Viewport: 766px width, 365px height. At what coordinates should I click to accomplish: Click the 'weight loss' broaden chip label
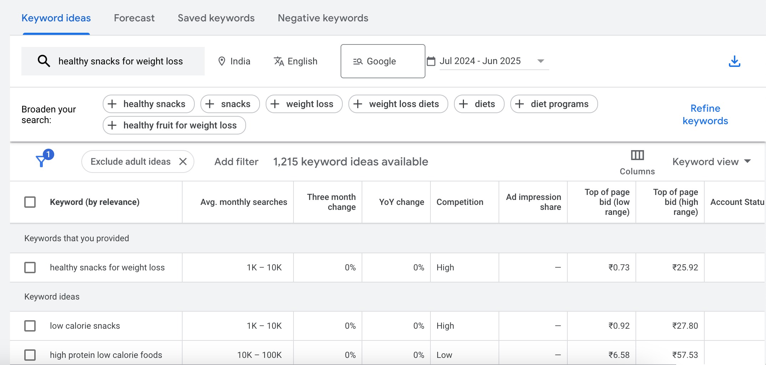[310, 104]
